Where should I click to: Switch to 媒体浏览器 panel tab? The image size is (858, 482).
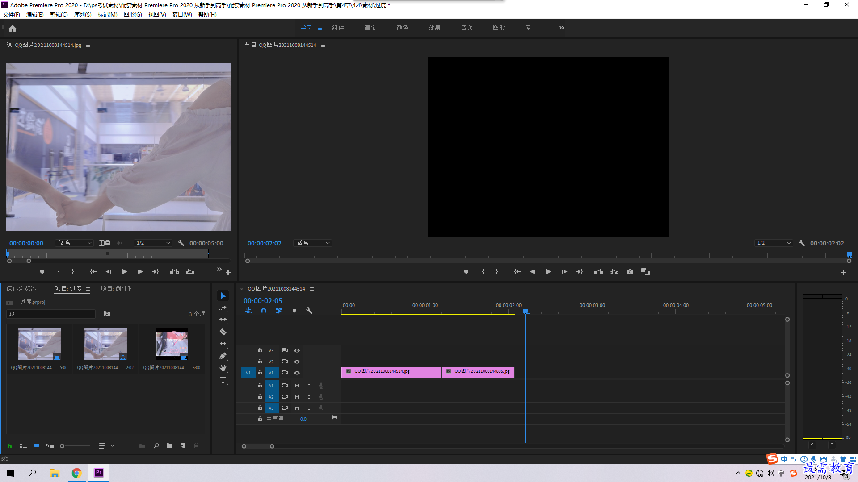[21, 289]
